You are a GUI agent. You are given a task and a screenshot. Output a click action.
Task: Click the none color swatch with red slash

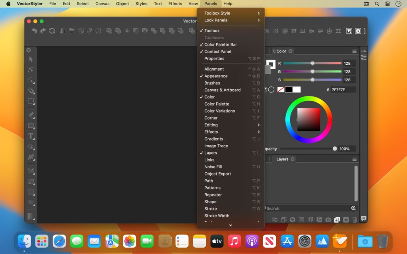point(281,90)
